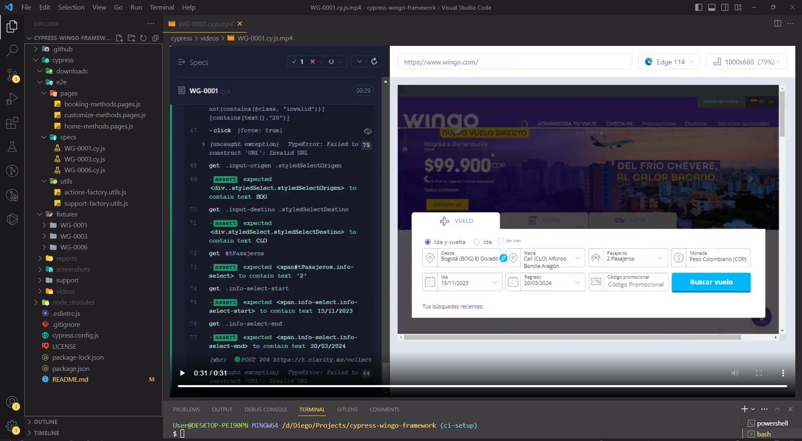
Task: Click the Buscar vuelo button
Action: tap(711, 282)
